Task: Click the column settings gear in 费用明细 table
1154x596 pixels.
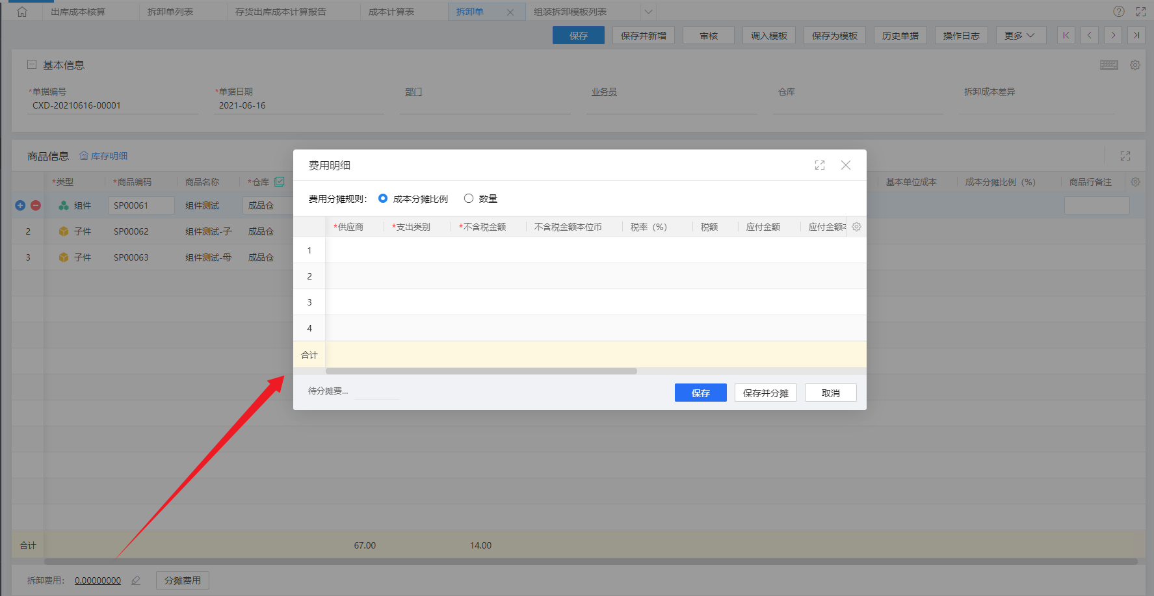Action: 856,227
